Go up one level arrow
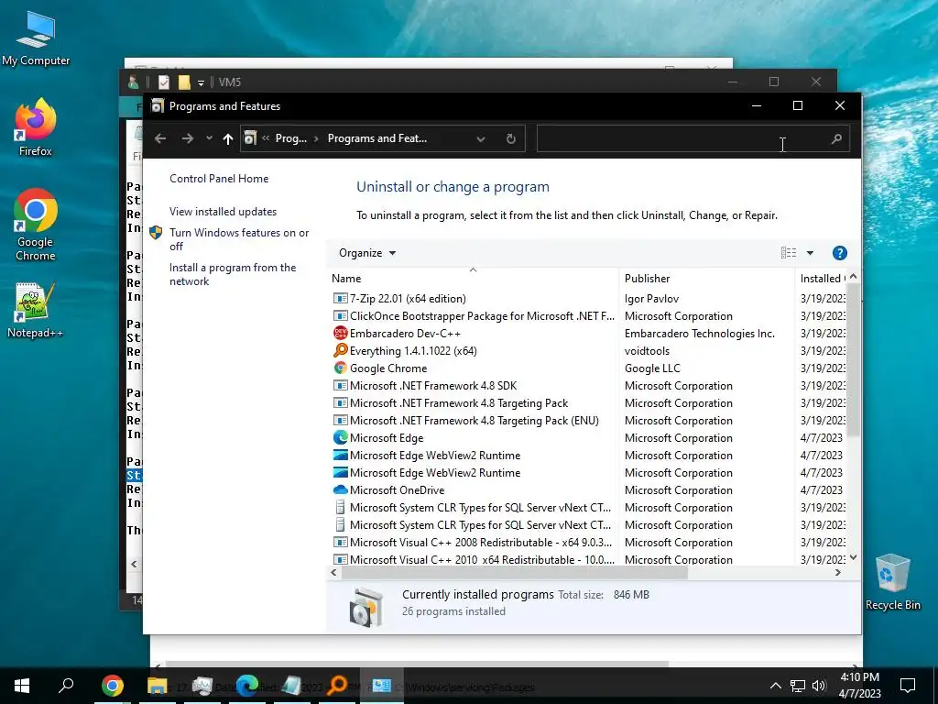 coord(228,139)
